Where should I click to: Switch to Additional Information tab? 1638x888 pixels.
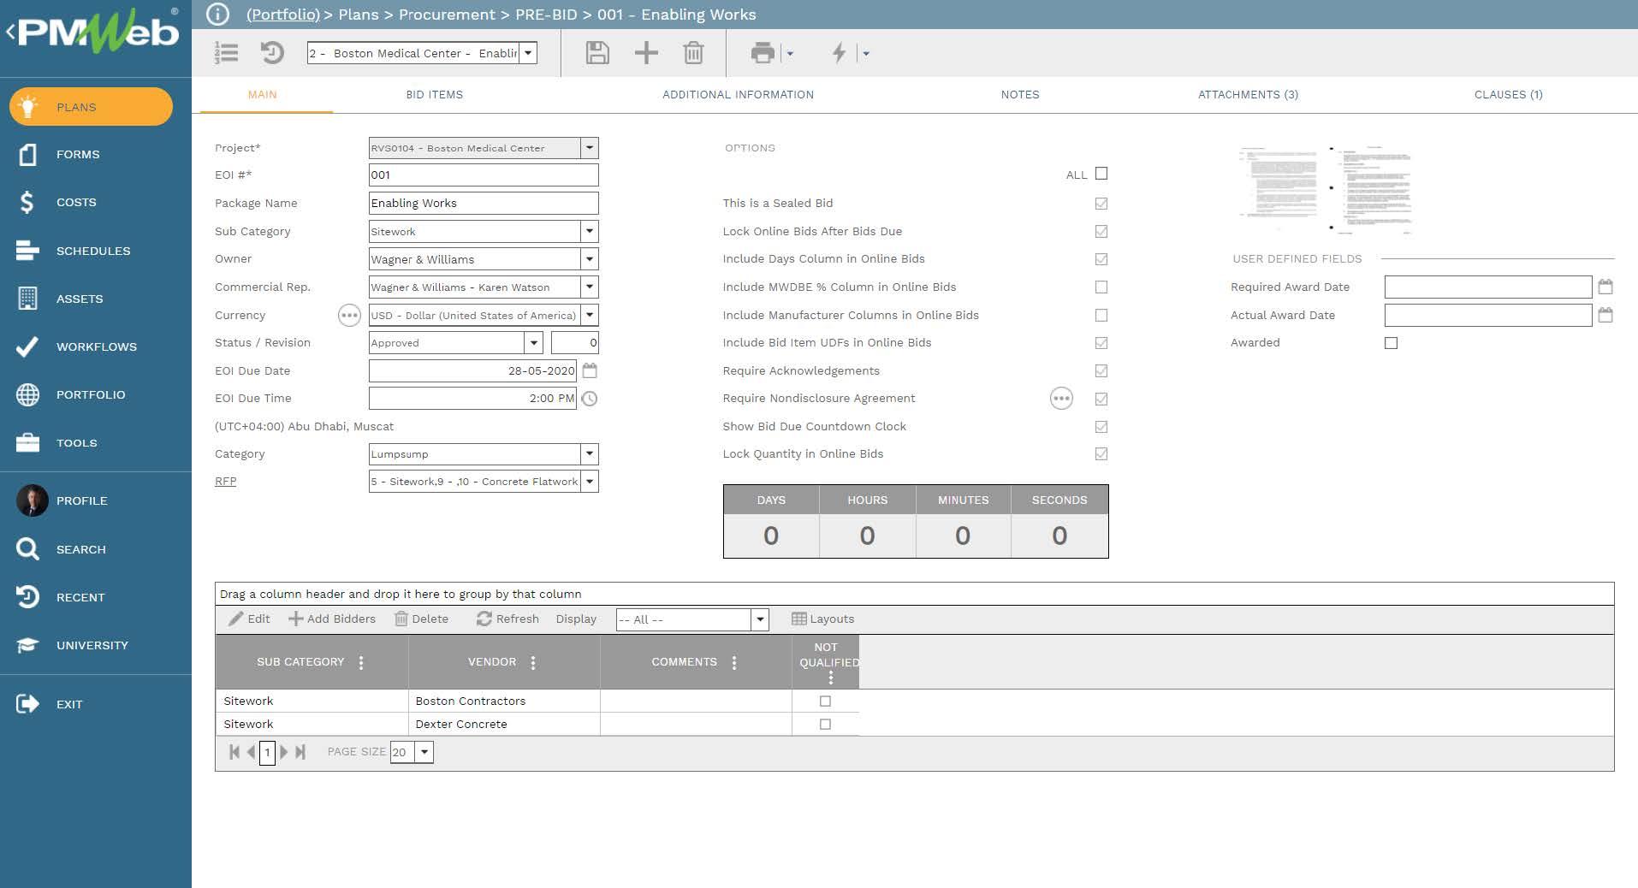[738, 95]
